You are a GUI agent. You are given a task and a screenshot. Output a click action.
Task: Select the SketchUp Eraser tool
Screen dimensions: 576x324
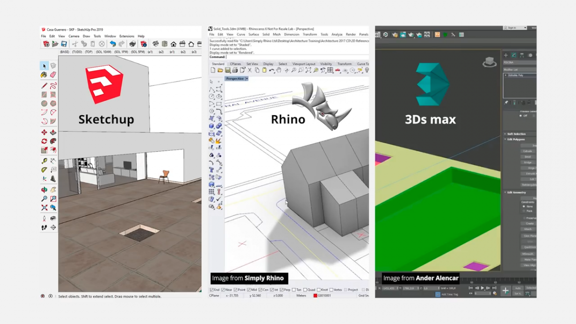(x=53, y=75)
